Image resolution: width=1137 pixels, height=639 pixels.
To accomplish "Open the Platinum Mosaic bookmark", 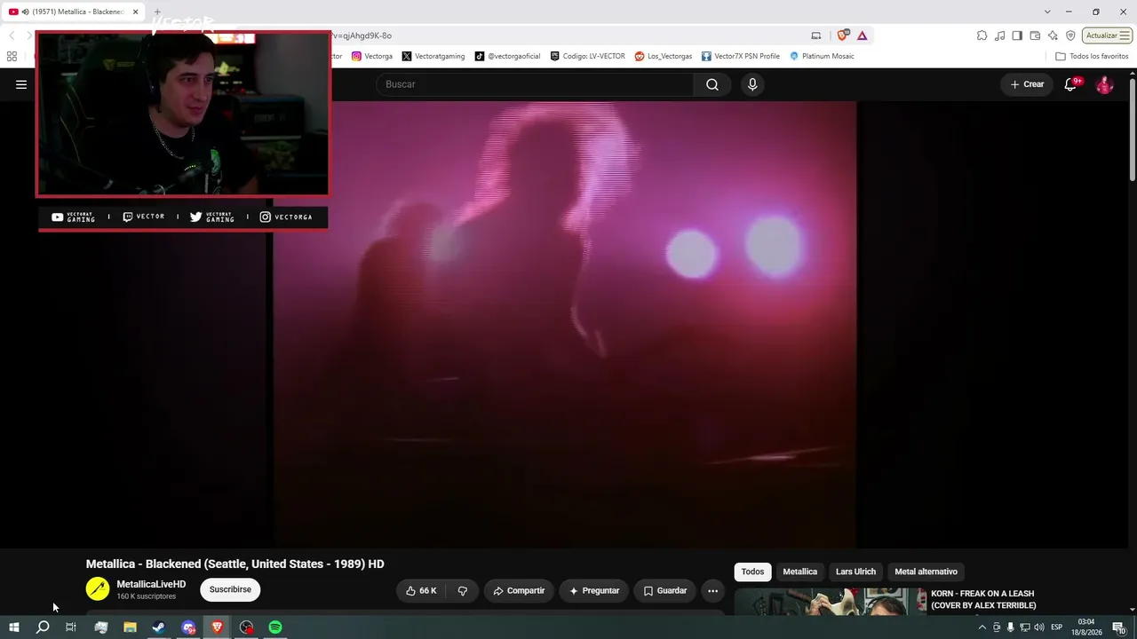I will click(x=822, y=56).
